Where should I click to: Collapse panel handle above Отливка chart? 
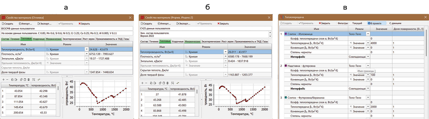click(x=67, y=76)
